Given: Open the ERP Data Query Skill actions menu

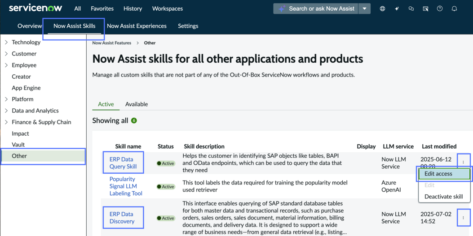Looking at the screenshot, I should (463, 162).
